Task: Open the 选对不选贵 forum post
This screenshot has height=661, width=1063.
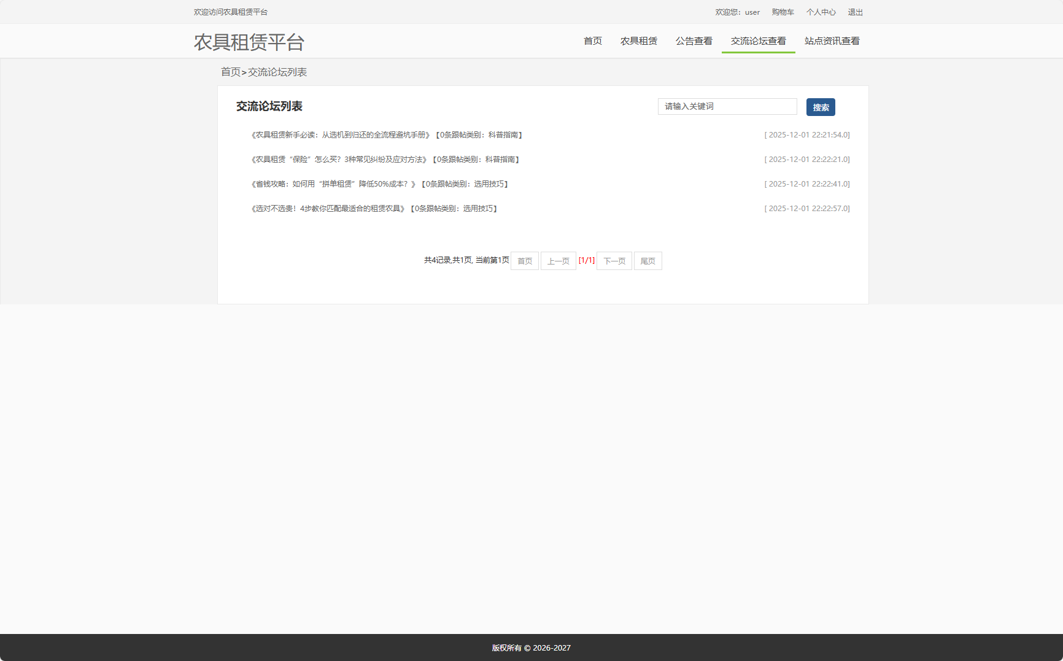Action: click(x=374, y=208)
